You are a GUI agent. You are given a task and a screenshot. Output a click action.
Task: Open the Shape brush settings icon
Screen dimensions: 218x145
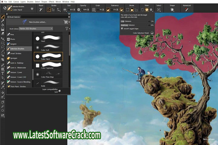pyautogui.click(x=172, y=10)
